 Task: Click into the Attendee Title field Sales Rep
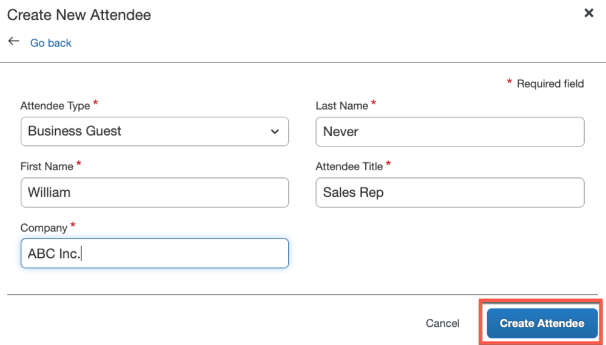[x=450, y=192]
